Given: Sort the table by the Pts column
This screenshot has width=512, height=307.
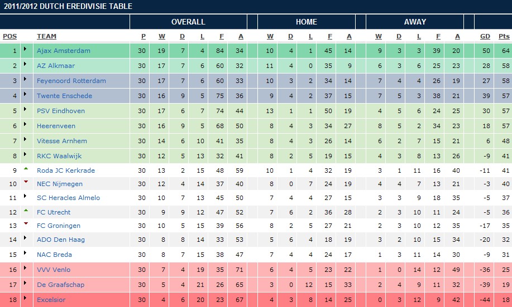Looking at the screenshot, I should point(504,37).
